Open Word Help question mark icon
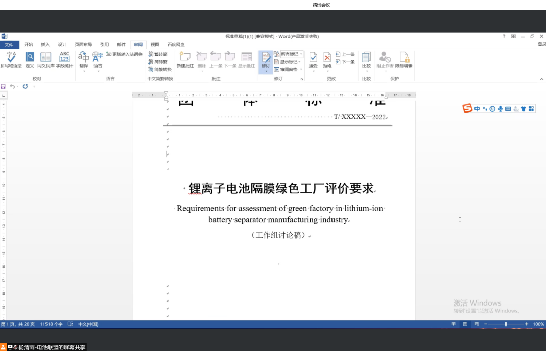Viewport: 546px width, 351px height. 504,36
